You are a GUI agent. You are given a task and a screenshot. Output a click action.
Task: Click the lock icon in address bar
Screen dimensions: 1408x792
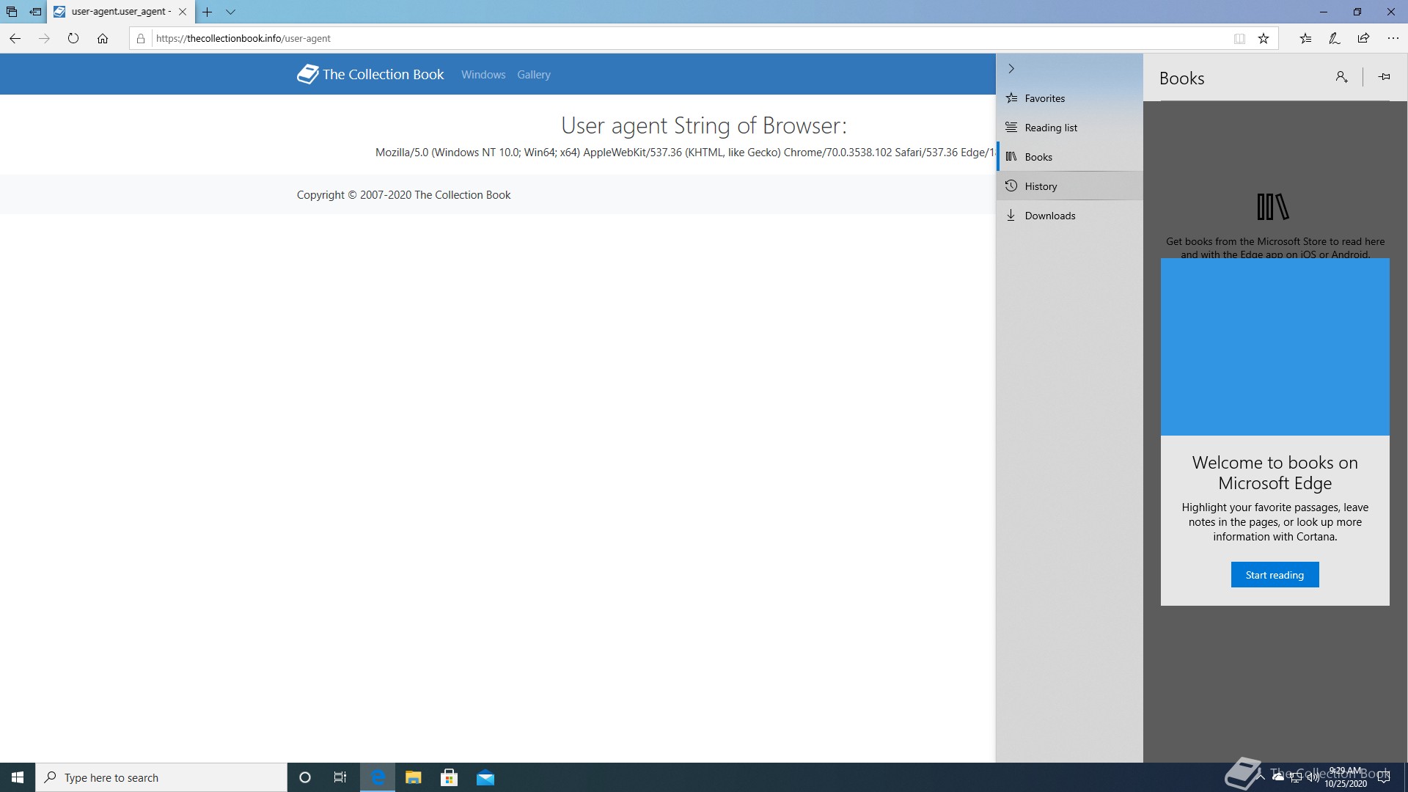[x=141, y=38]
